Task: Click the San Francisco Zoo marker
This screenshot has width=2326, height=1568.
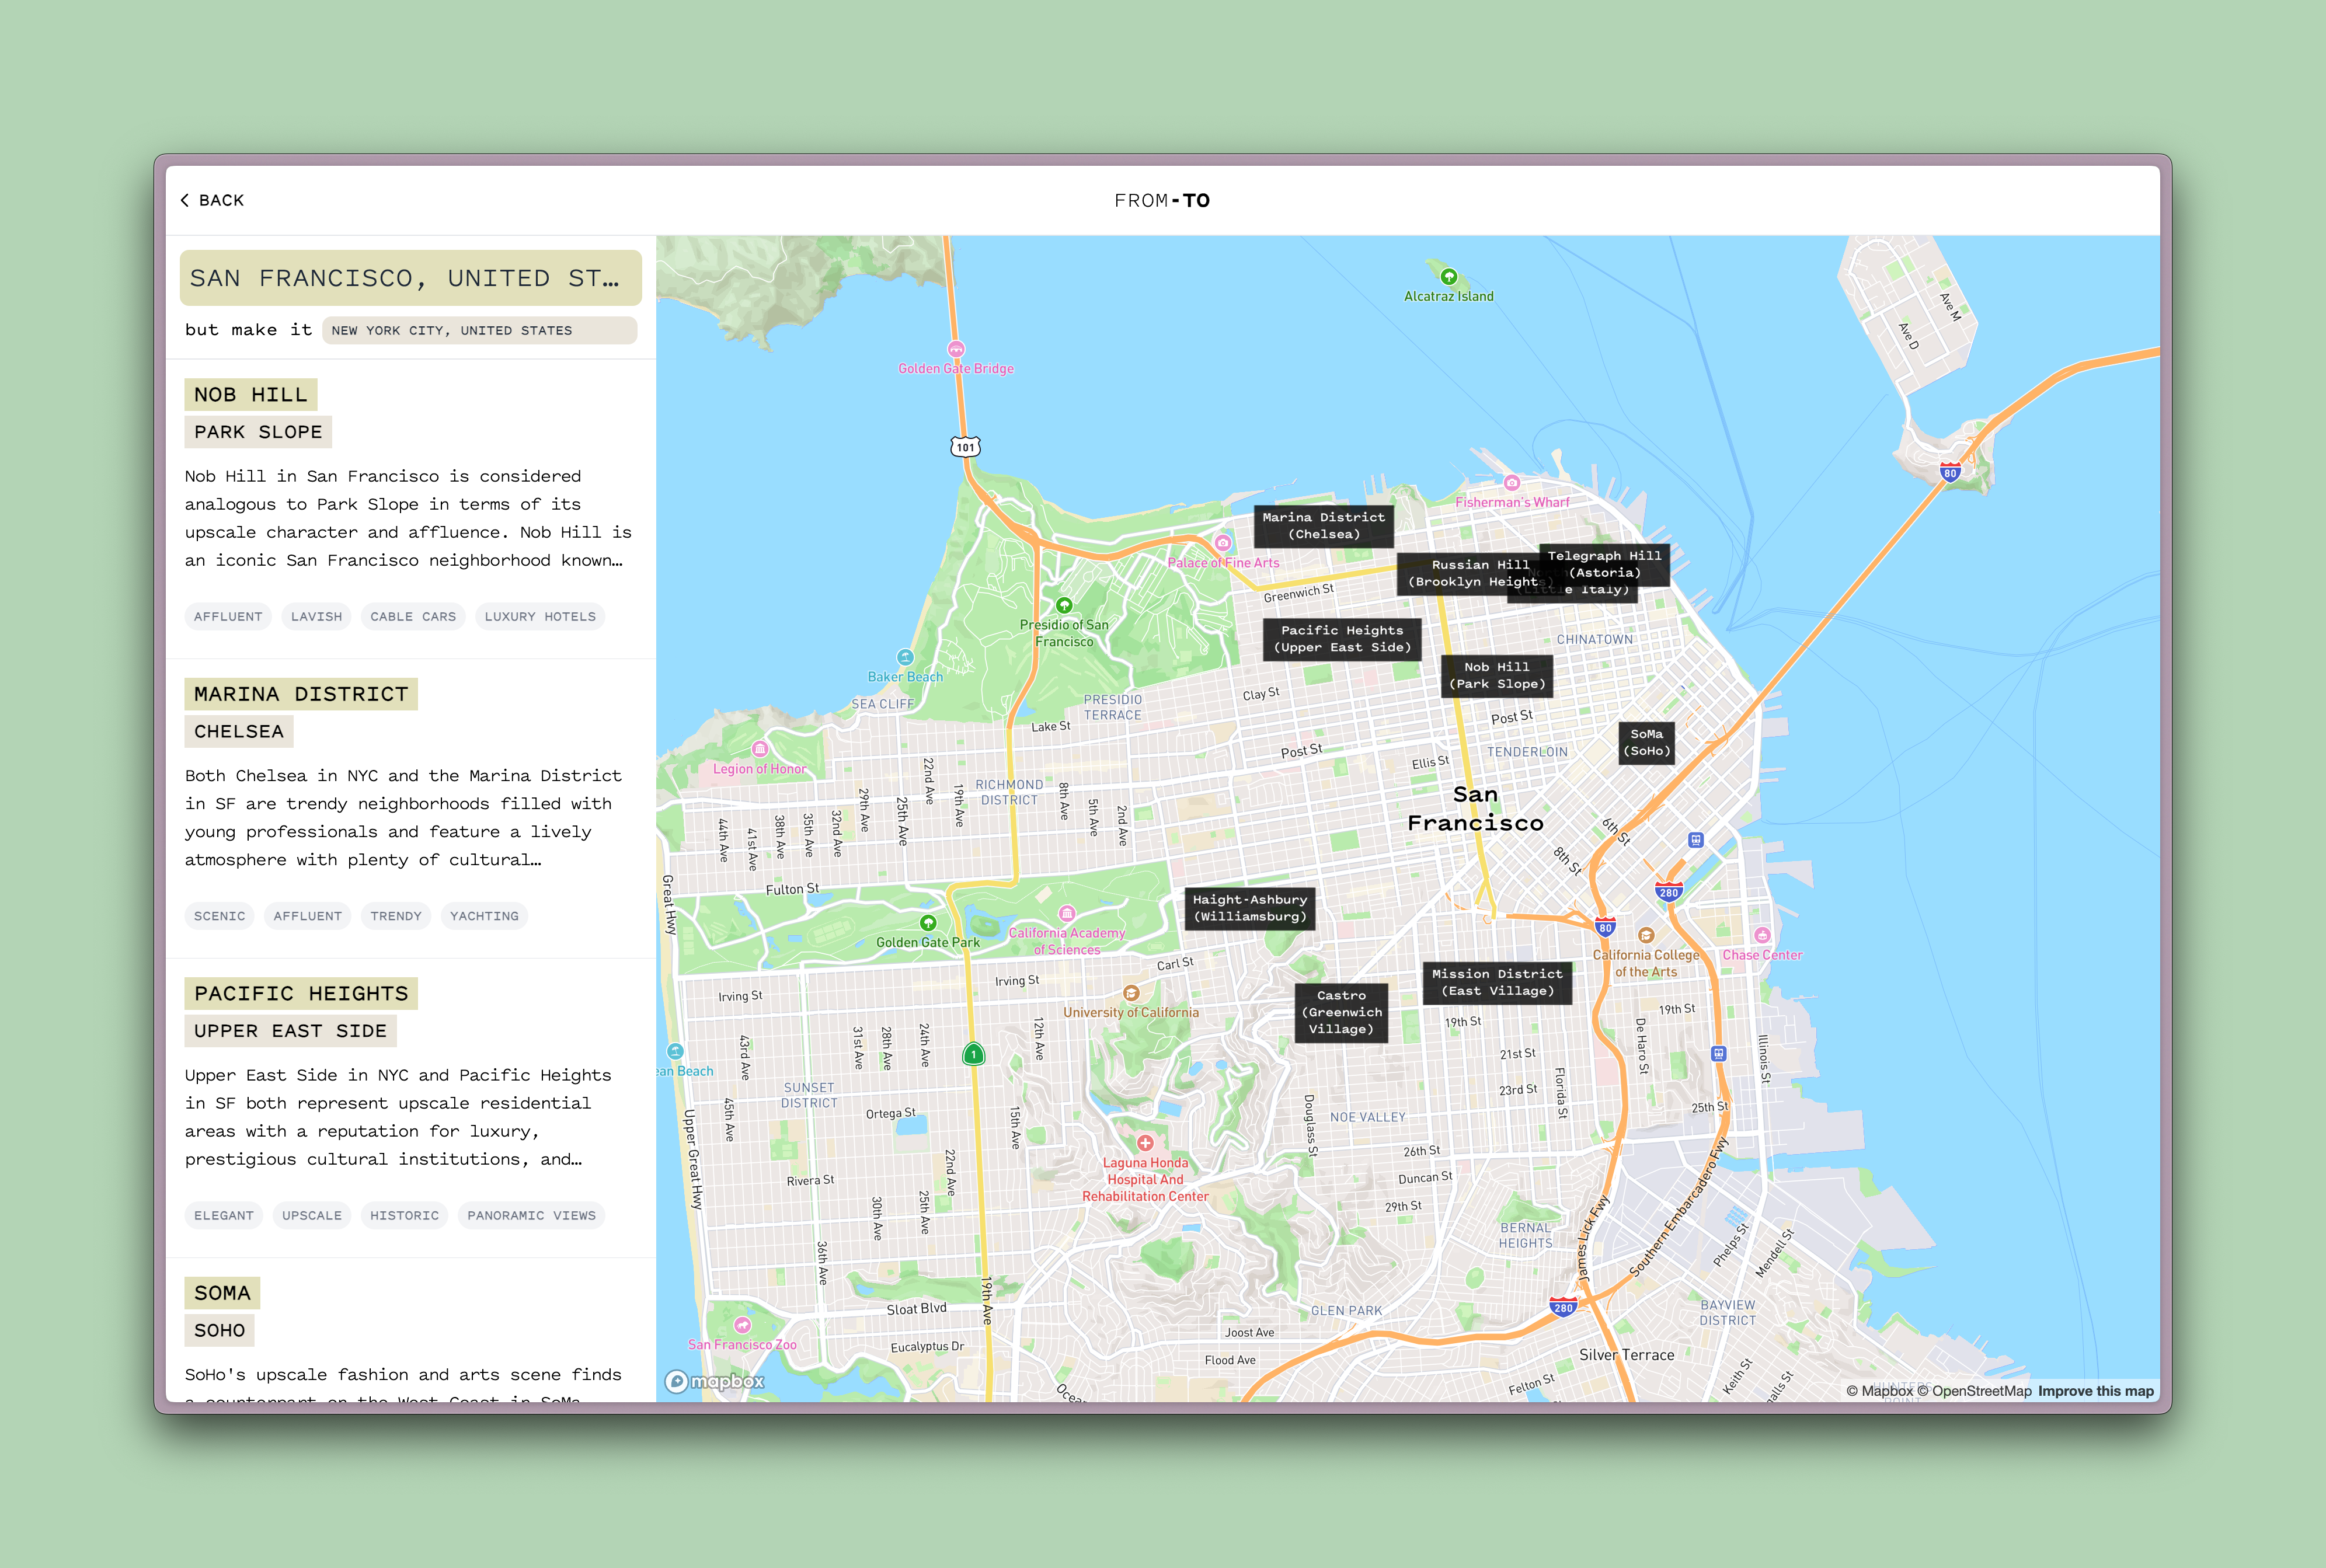Action: (x=742, y=1325)
